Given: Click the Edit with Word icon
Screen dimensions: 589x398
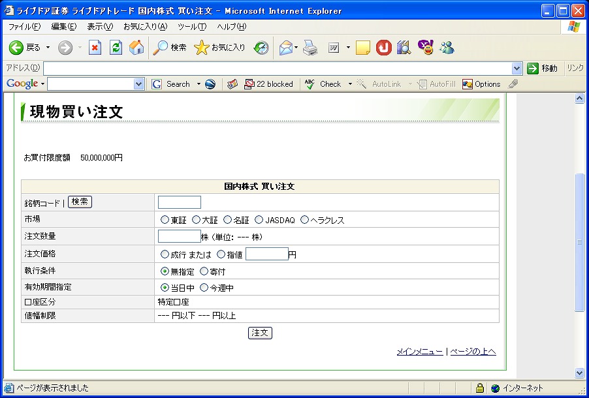Looking at the screenshot, I should click(334, 48).
